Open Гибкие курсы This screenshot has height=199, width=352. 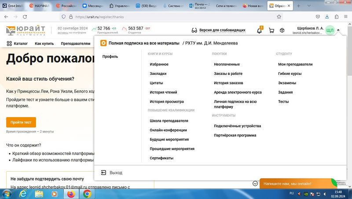290,74
